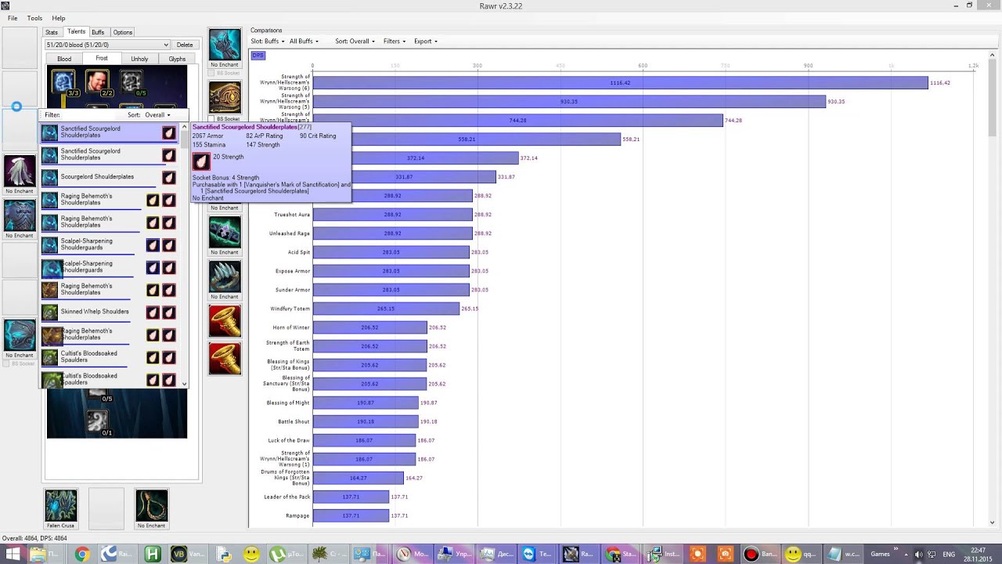Click the cloak gear slot icon
This screenshot has height=564, width=1002.
click(x=20, y=171)
